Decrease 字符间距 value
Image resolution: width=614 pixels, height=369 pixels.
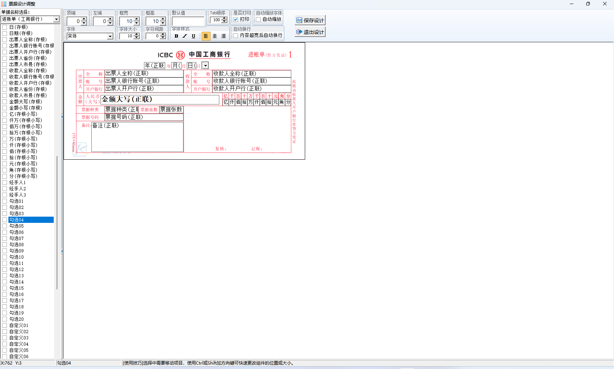[163, 38]
